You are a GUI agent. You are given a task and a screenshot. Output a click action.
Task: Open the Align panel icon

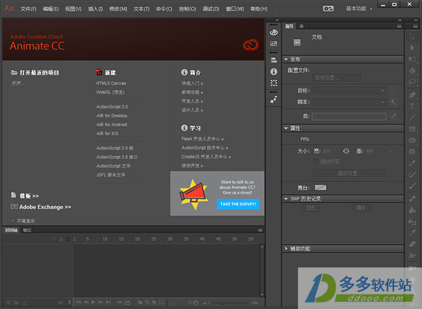coord(274,60)
